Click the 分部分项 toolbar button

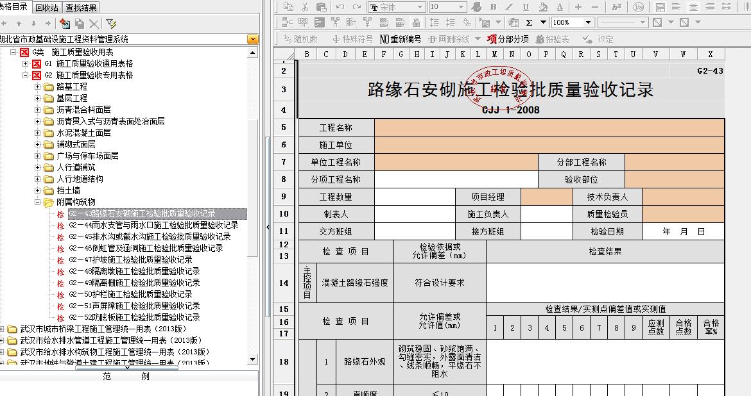click(508, 39)
